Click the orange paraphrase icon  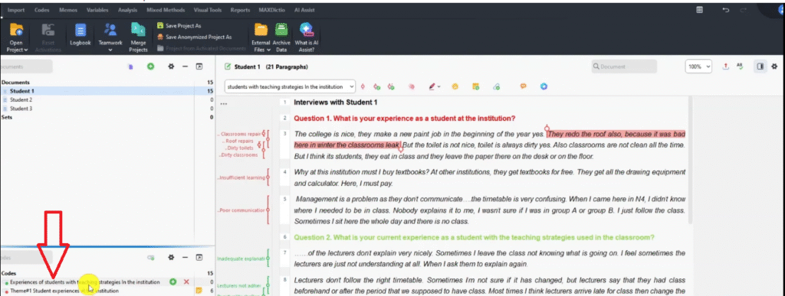[523, 86]
